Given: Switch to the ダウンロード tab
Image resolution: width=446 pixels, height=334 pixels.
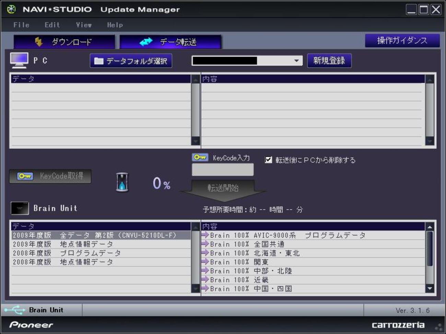Looking at the screenshot, I should click(x=64, y=42).
